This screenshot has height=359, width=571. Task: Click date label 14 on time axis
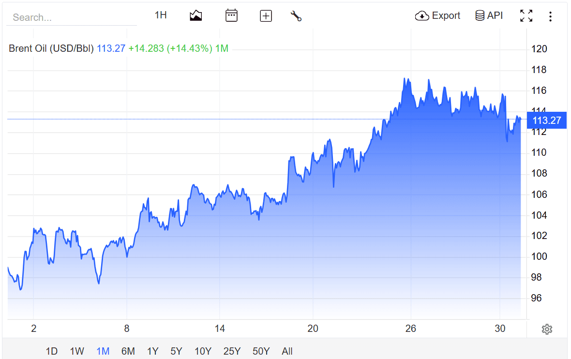point(220,329)
